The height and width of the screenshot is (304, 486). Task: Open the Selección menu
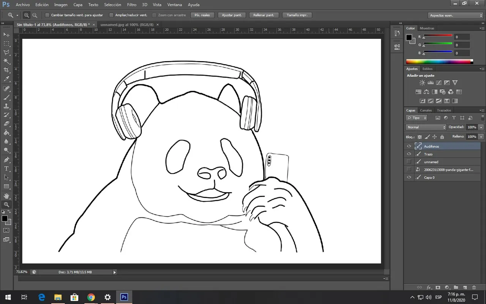pos(112,5)
